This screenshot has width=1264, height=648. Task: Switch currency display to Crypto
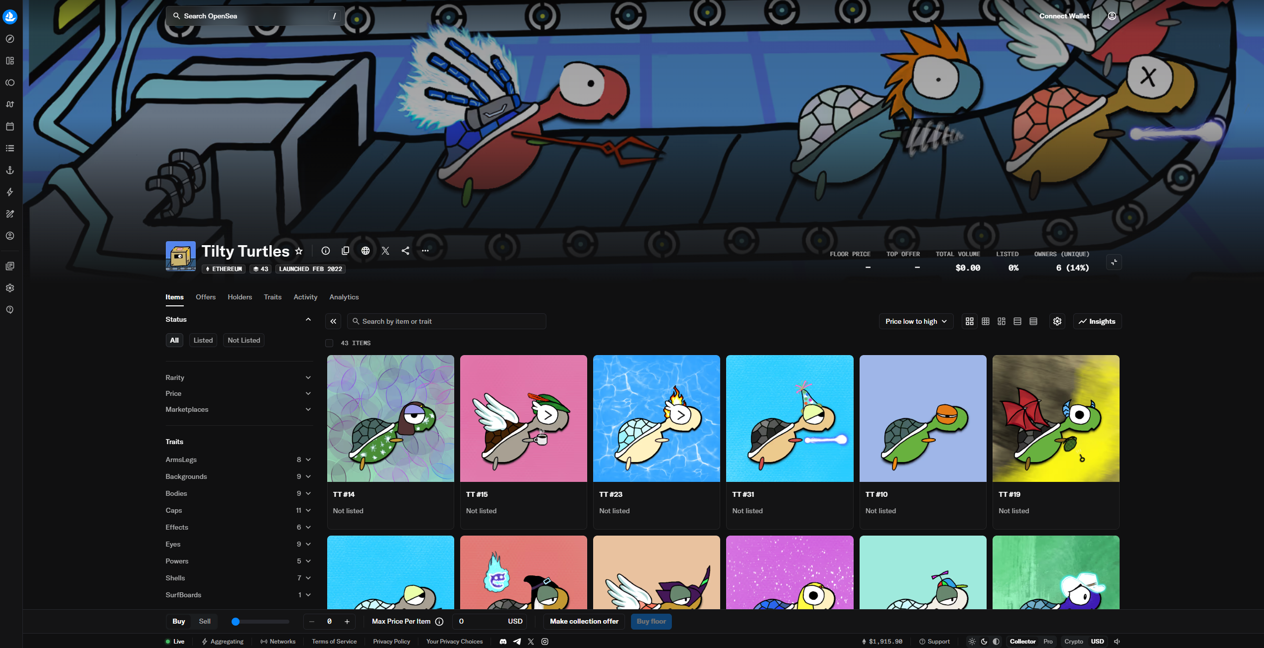pos(1074,642)
